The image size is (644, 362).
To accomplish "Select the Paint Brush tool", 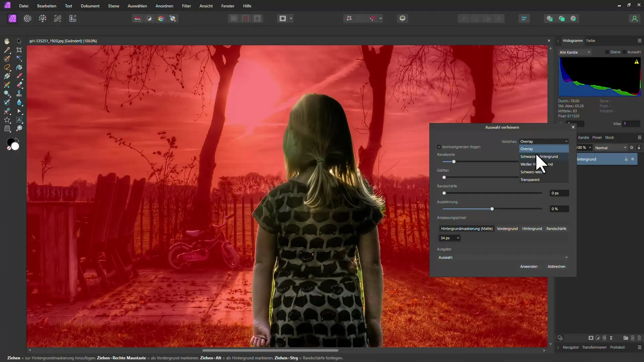I will click(19, 76).
